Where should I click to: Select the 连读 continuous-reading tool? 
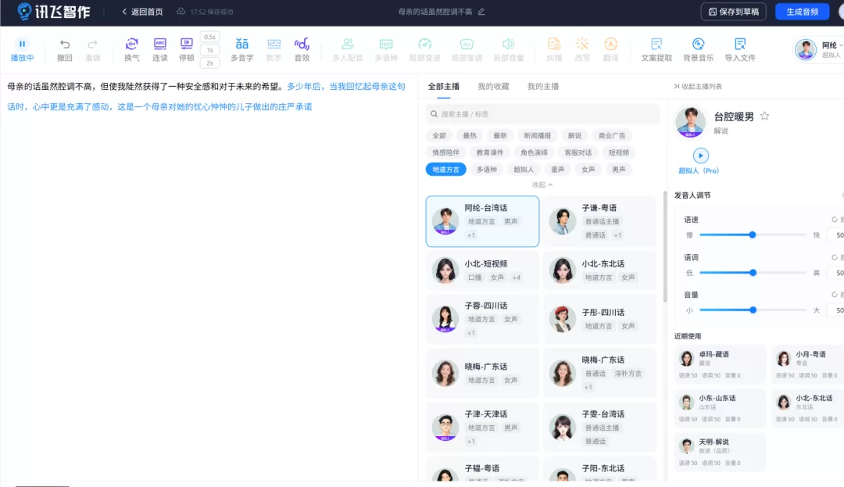pyautogui.click(x=160, y=49)
